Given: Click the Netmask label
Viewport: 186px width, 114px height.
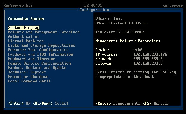Looking at the screenshot, I should tap(103, 59).
